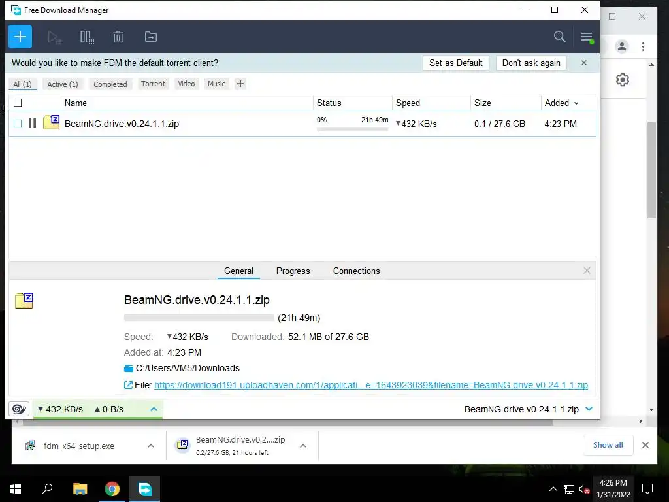669x502 pixels.
Task: Click the row progress bar under Status
Action: point(352,129)
